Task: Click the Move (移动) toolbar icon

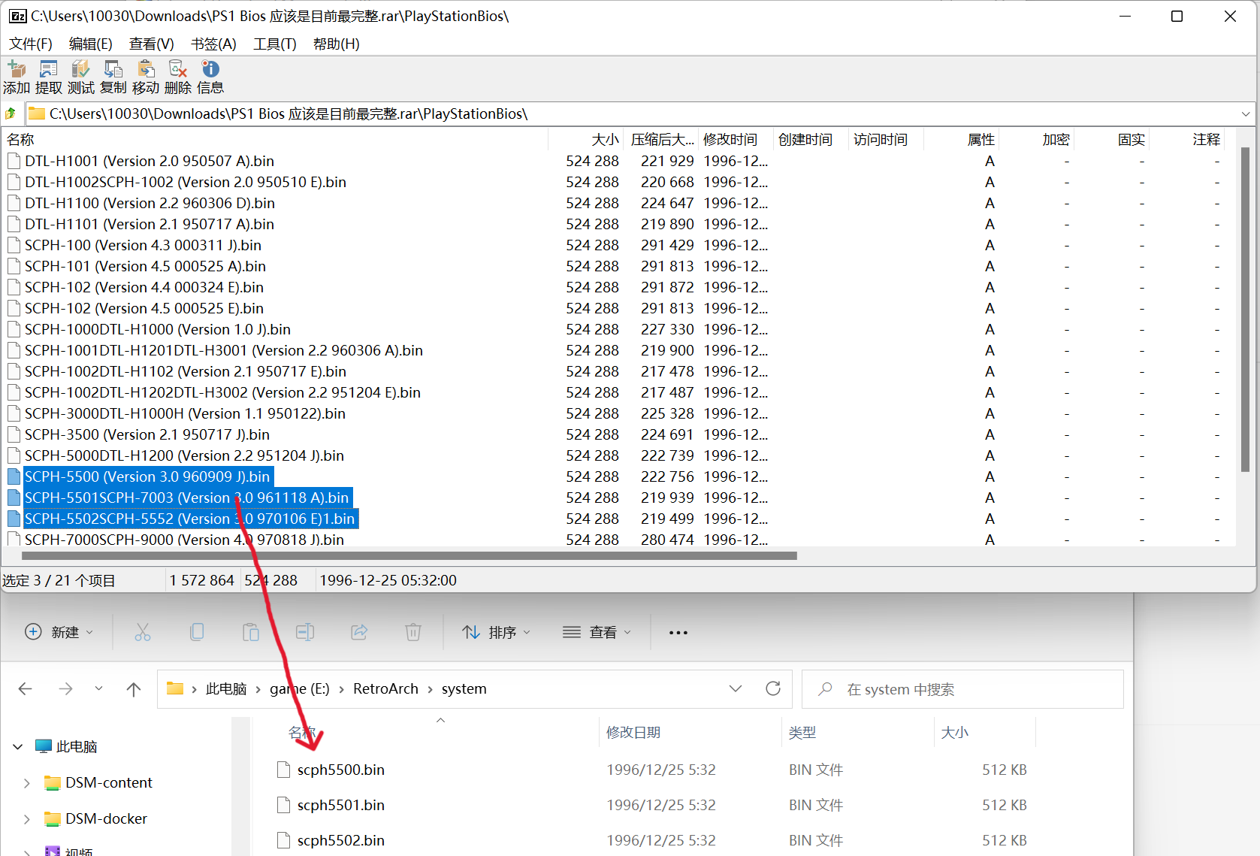Action: pyautogui.click(x=146, y=69)
